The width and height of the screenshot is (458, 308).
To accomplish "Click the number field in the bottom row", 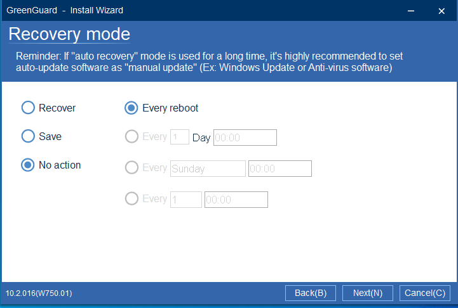I will coord(186,200).
